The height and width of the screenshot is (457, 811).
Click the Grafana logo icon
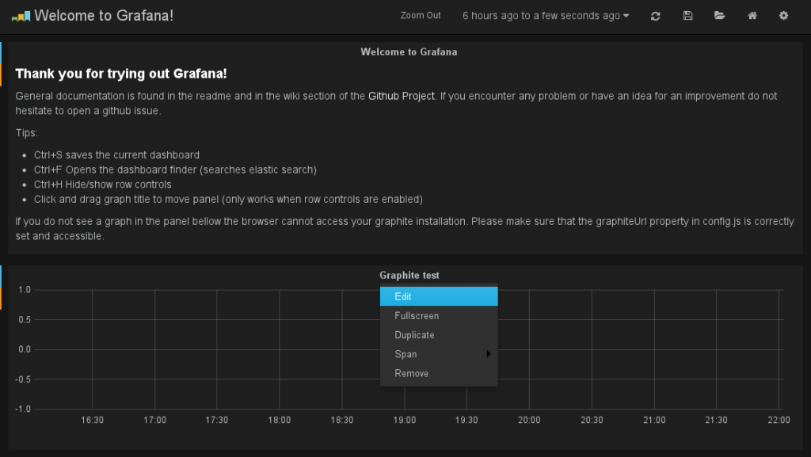21,16
